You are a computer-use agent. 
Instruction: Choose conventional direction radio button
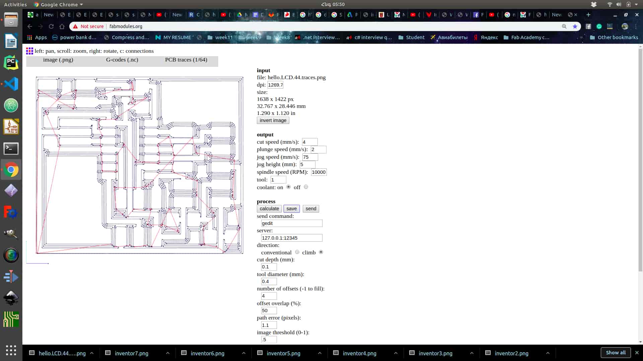297,252
